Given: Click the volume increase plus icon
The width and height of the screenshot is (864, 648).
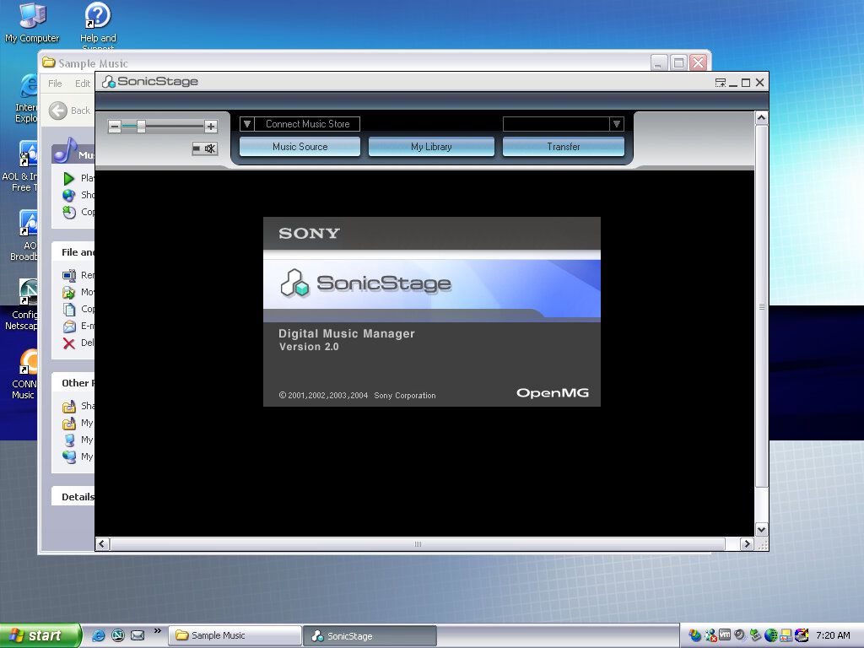Looking at the screenshot, I should tap(211, 127).
